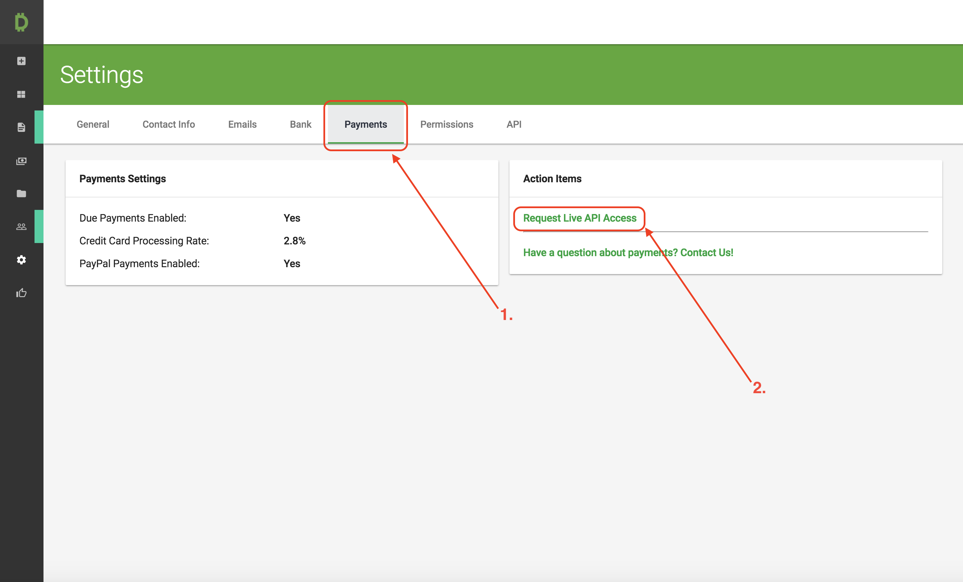Screen dimensions: 963x582
Task: Click the Yes value for Due Payments
Action: click(292, 218)
